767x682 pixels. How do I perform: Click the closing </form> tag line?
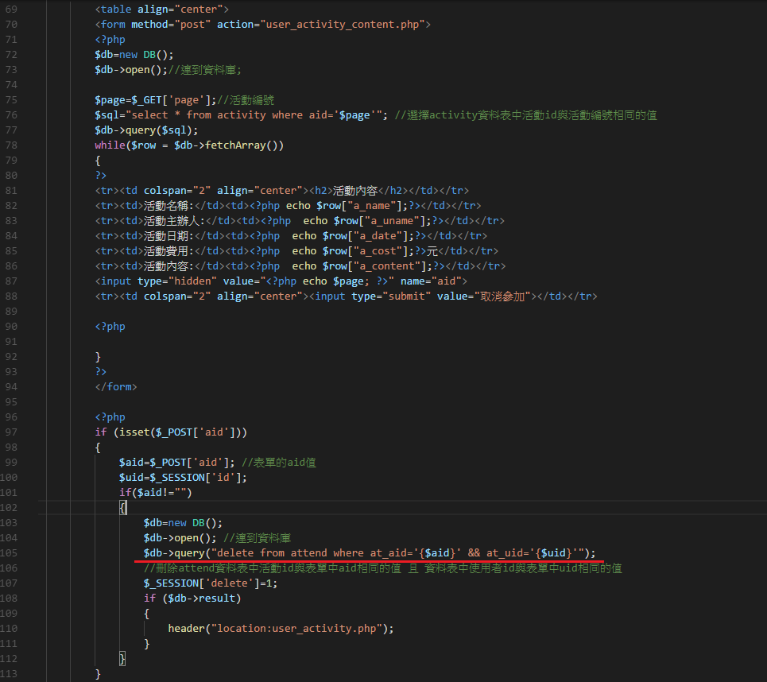tap(116, 387)
